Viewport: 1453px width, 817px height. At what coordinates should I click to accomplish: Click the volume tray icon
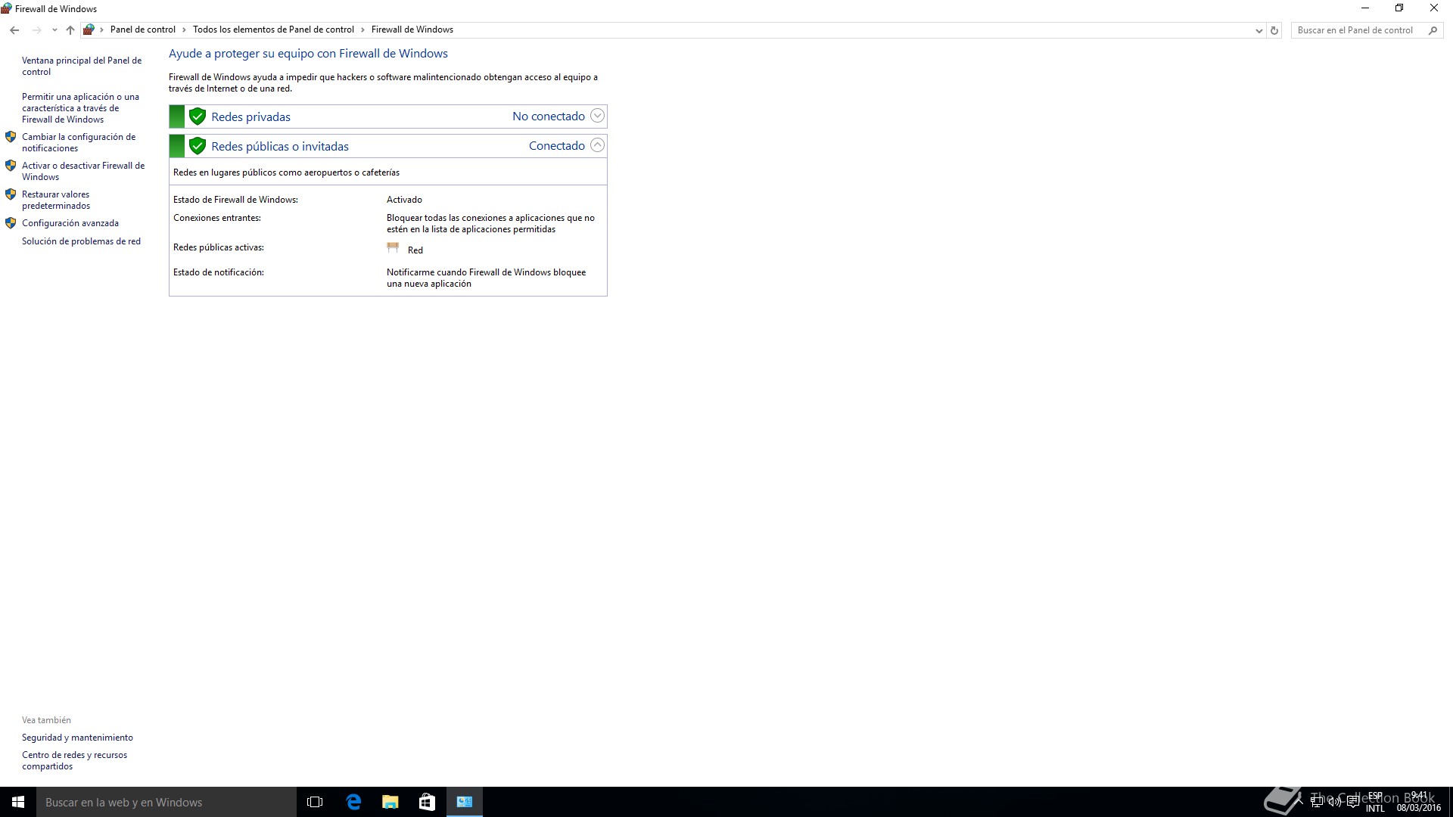point(1335,802)
